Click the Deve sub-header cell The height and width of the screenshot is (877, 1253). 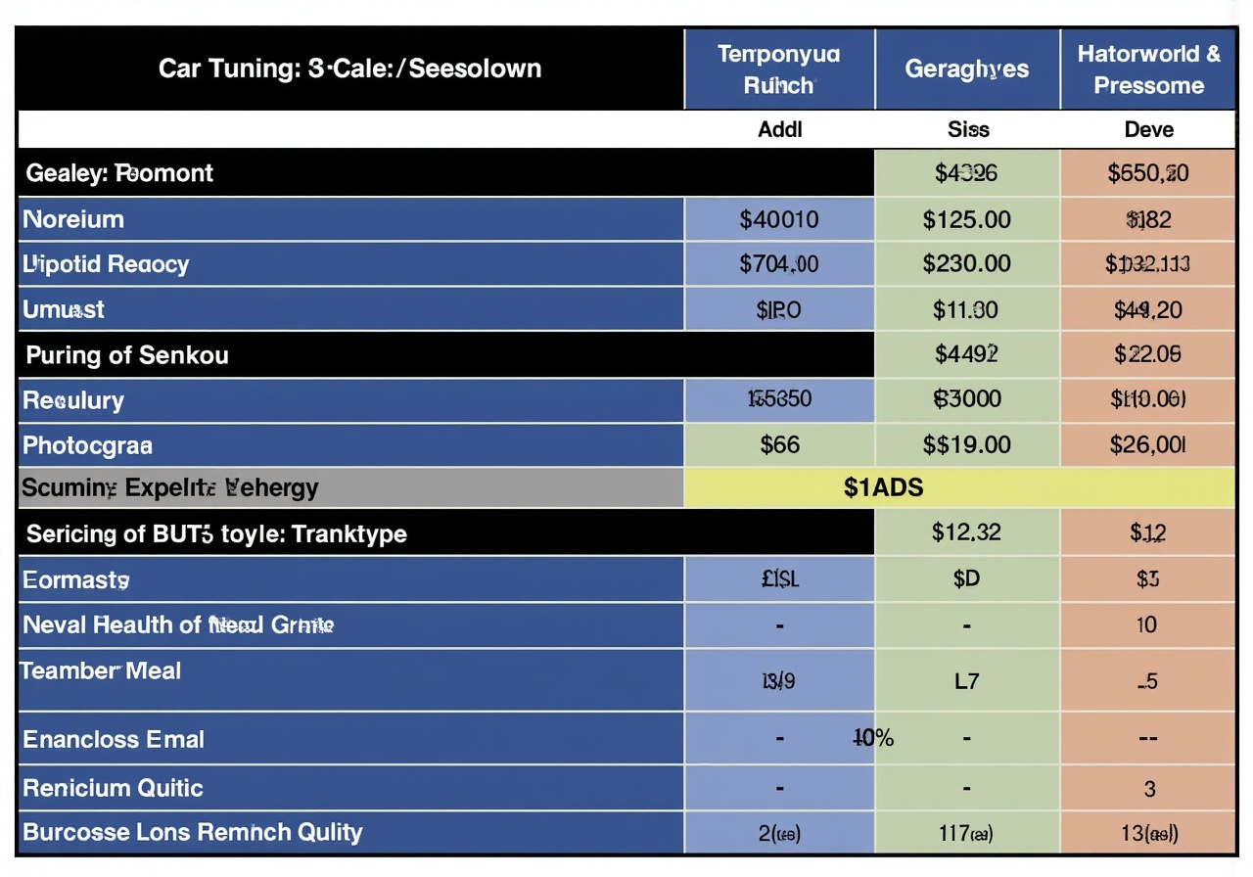tap(1148, 129)
